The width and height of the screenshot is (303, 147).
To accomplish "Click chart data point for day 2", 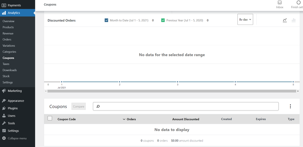I will [x=120, y=82].
